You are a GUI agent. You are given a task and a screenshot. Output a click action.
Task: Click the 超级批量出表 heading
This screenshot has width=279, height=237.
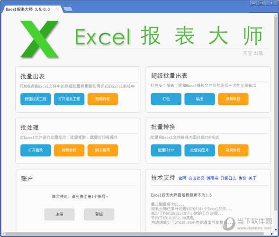[x=169, y=76]
